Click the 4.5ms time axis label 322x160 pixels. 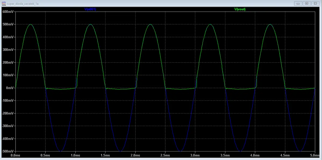click(x=285, y=155)
